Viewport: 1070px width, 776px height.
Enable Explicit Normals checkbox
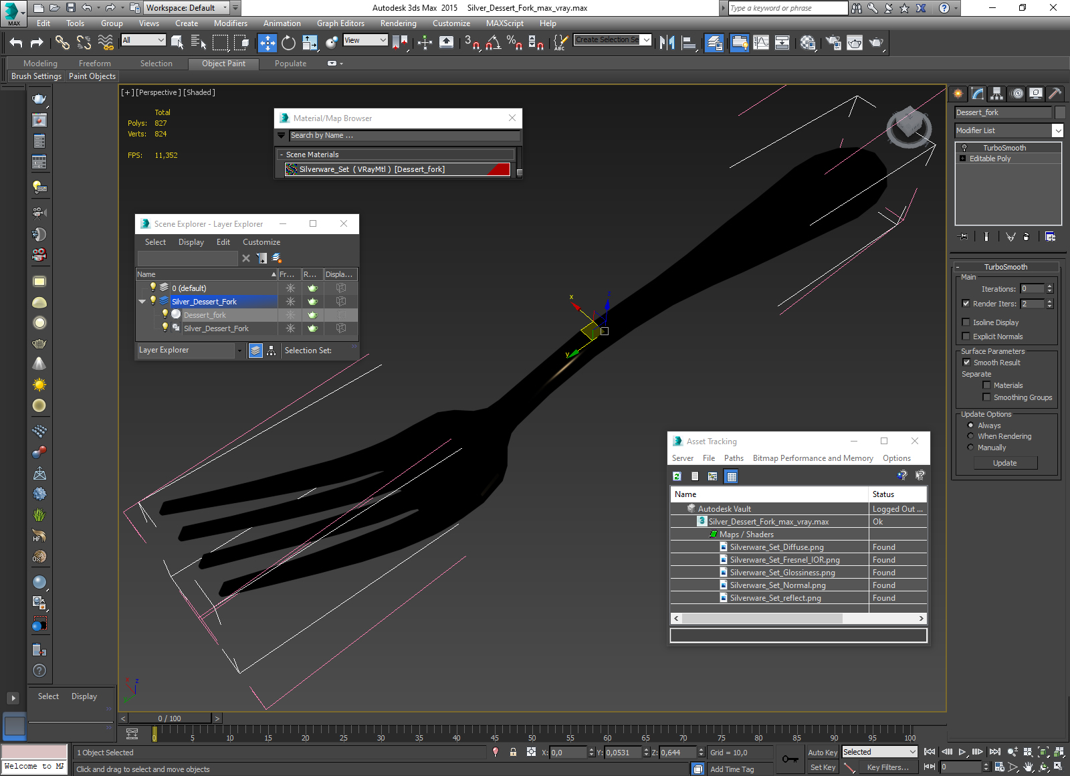click(x=966, y=336)
